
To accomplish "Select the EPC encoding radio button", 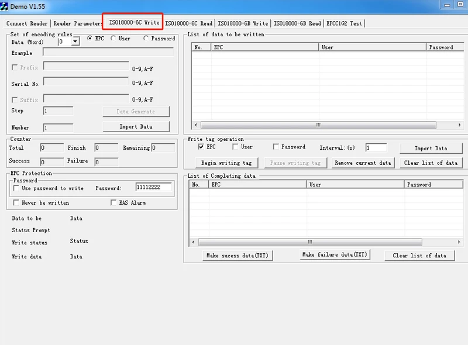I will pos(90,38).
